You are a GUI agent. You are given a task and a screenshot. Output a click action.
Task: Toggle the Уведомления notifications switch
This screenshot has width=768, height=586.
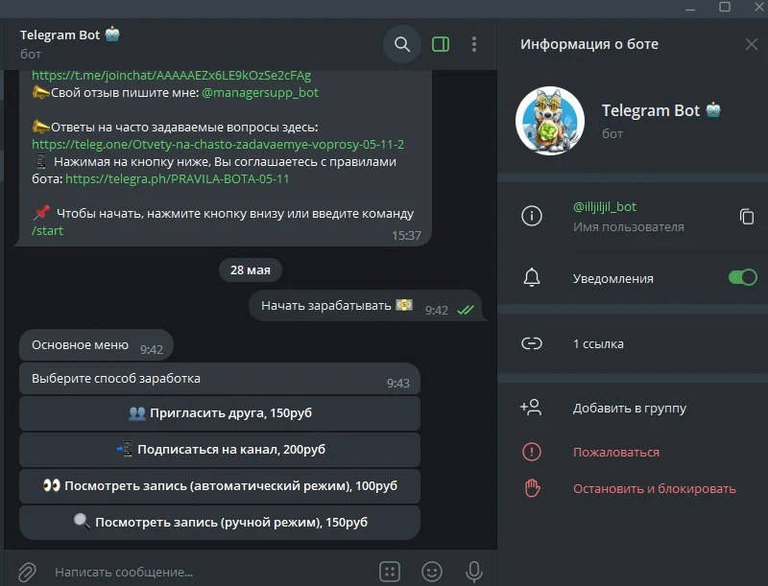[x=742, y=277]
